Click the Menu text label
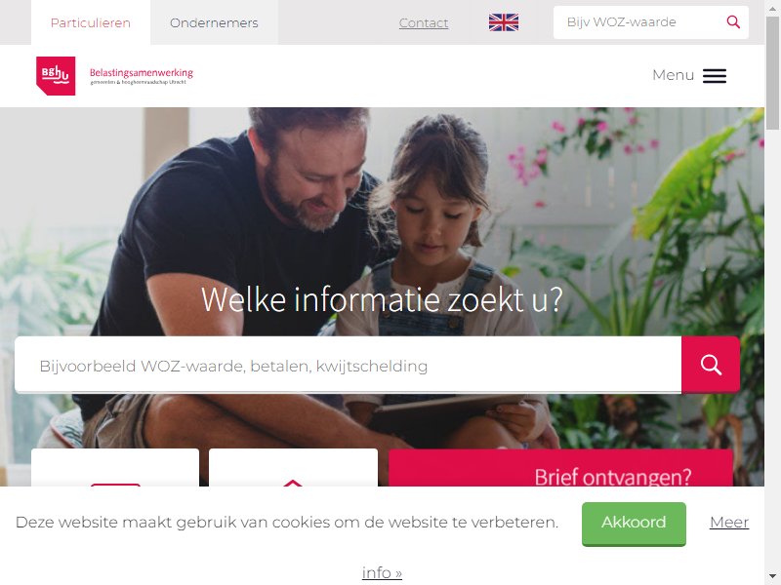This screenshot has width=781, height=585. 673,75
